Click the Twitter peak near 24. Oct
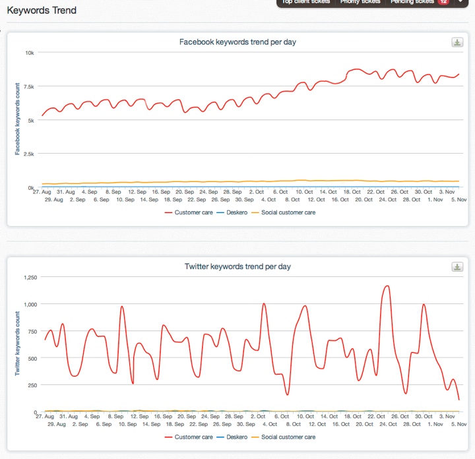 click(387, 286)
